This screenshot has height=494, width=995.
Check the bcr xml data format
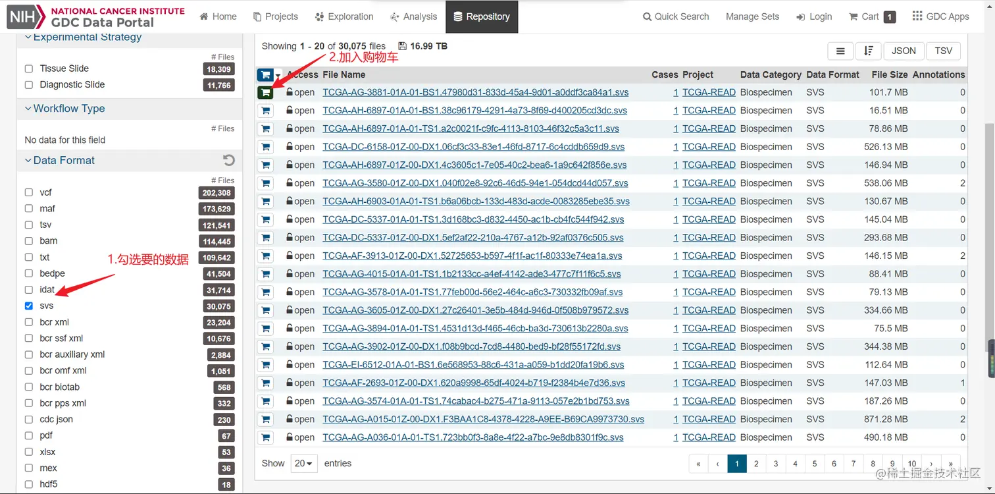(x=29, y=322)
